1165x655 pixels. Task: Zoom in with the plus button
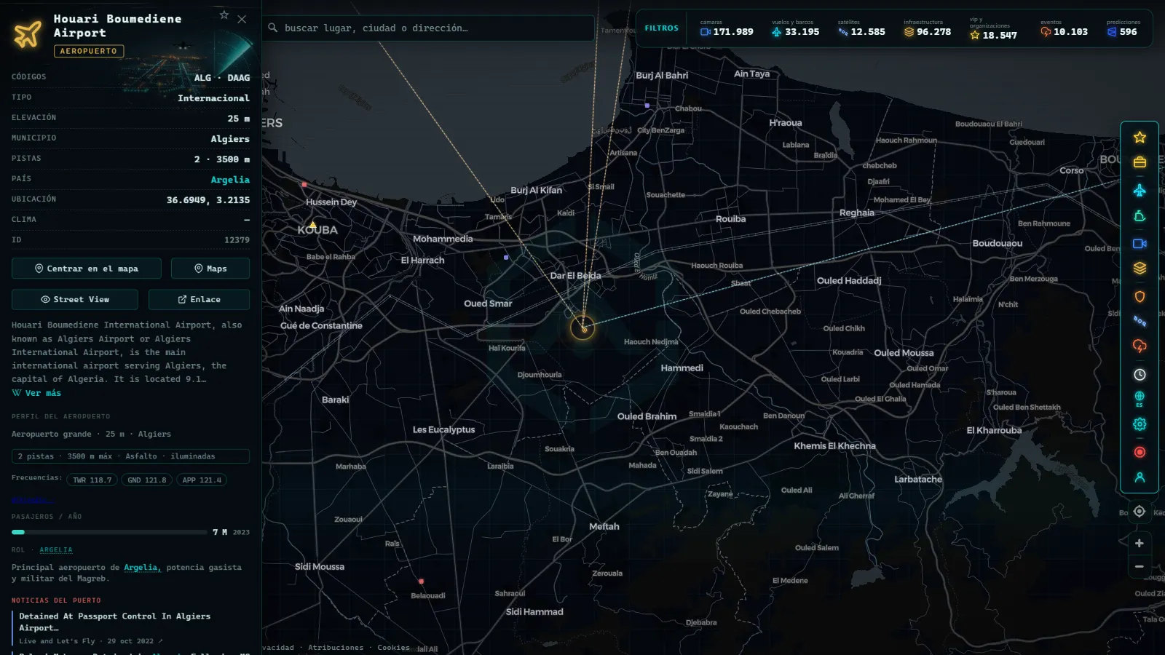coord(1140,543)
